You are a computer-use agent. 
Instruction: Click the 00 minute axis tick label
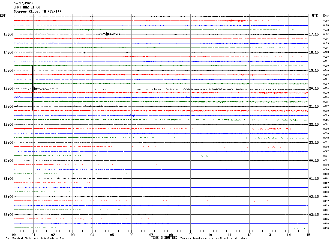(14, 235)
